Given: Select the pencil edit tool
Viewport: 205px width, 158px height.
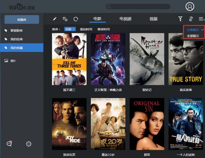Looking at the screenshot, I should (x=55, y=19).
